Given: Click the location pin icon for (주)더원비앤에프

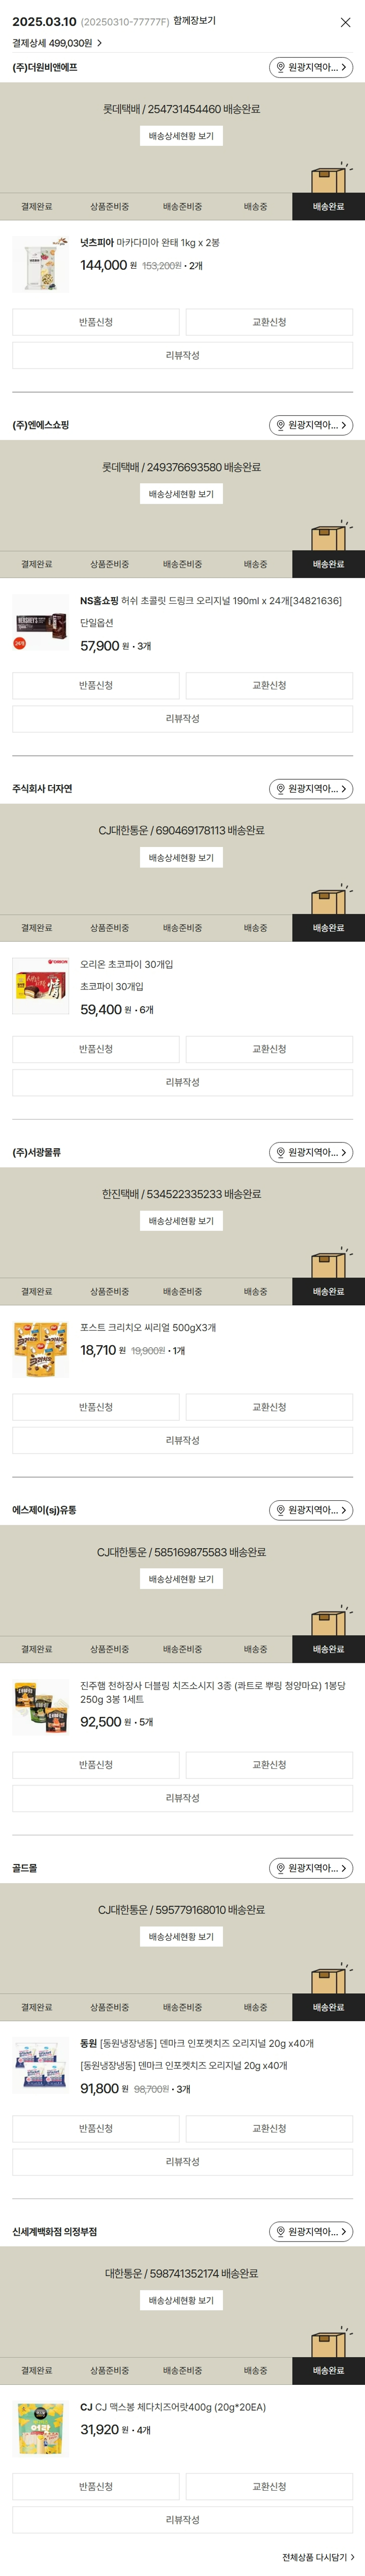Looking at the screenshot, I should 280,67.
